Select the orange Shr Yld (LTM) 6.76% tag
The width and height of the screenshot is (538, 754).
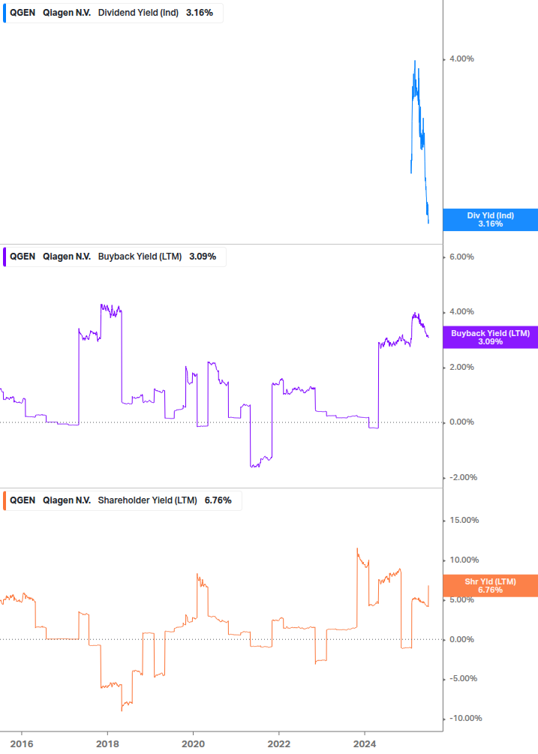[491, 586]
